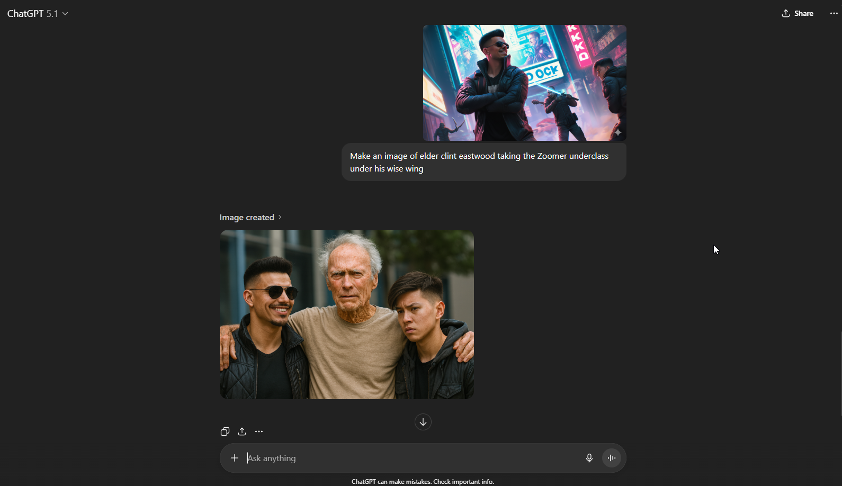
Task: Open the uploaded cyberpunk image thumbnail
Action: [524, 83]
